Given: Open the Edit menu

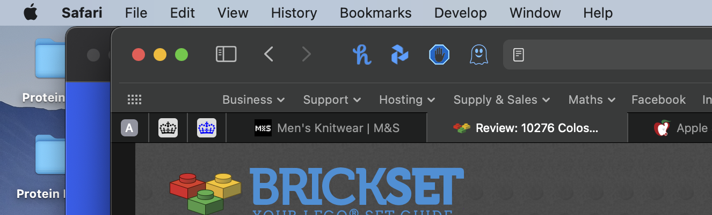Looking at the screenshot, I should click(x=182, y=13).
